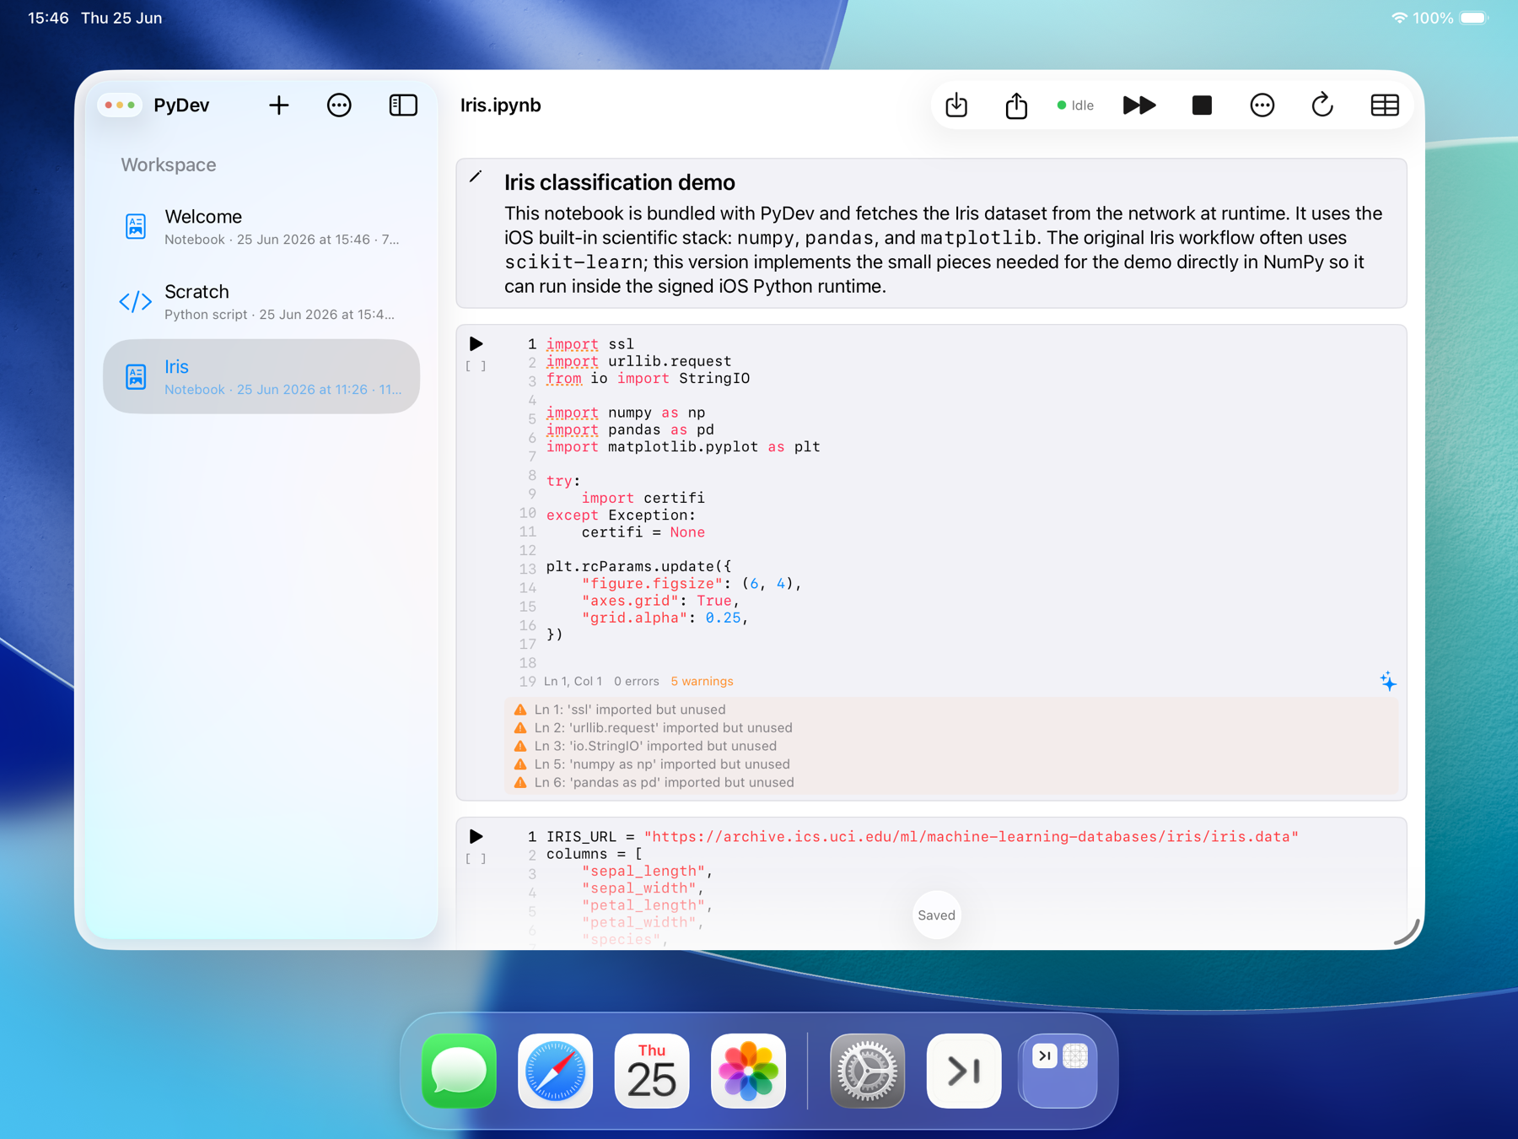1518x1139 pixels.
Task: Click the Saved status toast
Action: pos(936,915)
